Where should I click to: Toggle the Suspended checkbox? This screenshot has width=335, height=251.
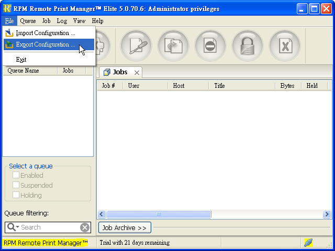pos(16,185)
